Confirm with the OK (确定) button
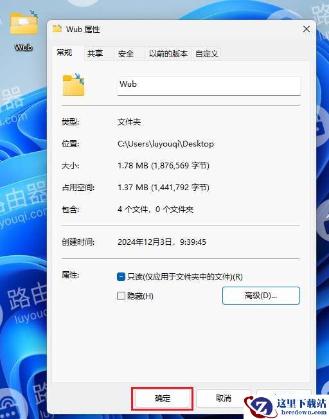329x419 pixels. click(163, 398)
